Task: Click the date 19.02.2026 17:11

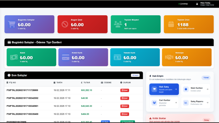Action: click(62, 90)
